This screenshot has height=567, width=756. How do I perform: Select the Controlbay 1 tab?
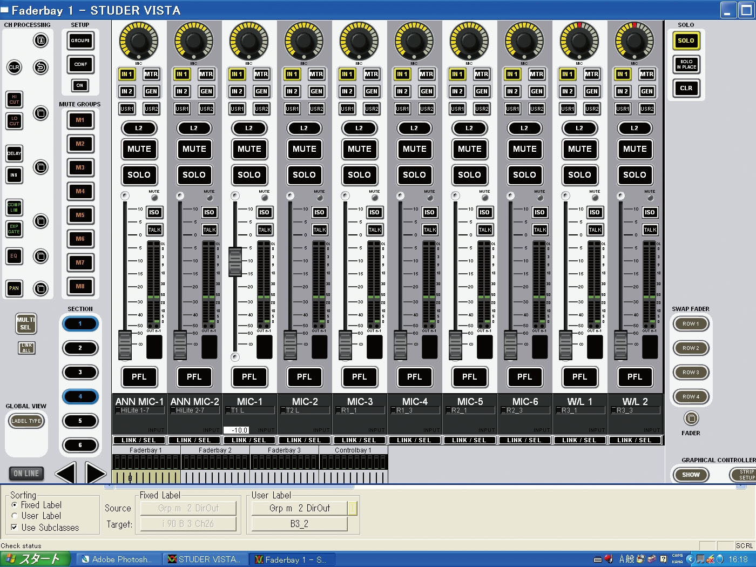click(353, 450)
